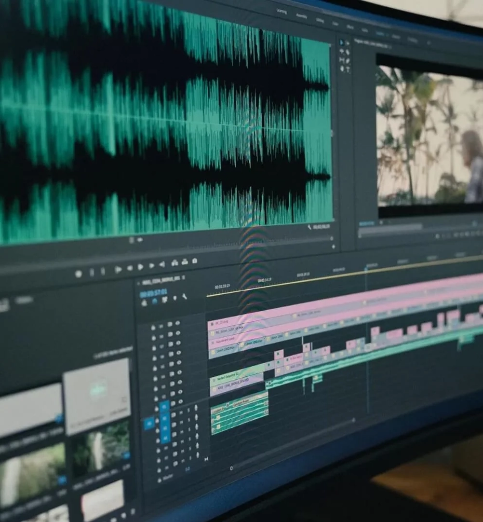Image resolution: width=483 pixels, height=522 pixels.
Task: Go to In point in Source monitor
Action: pyautogui.click(x=118, y=270)
